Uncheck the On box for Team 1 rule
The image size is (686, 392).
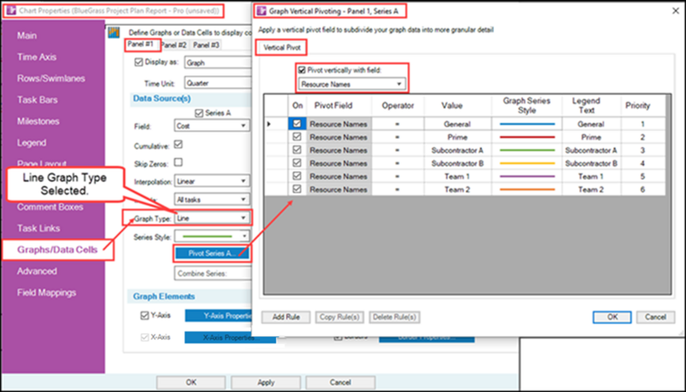coord(297,176)
